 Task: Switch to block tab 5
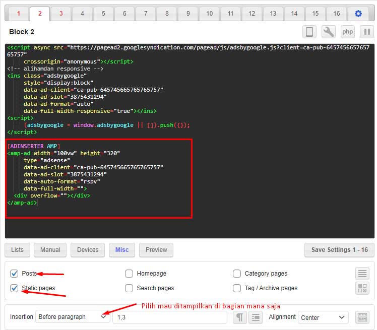[103, 14]
